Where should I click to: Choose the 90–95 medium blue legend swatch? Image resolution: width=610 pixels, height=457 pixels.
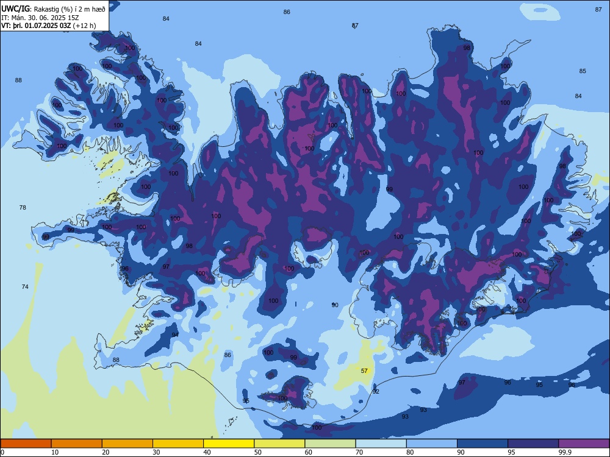(483, 444)
